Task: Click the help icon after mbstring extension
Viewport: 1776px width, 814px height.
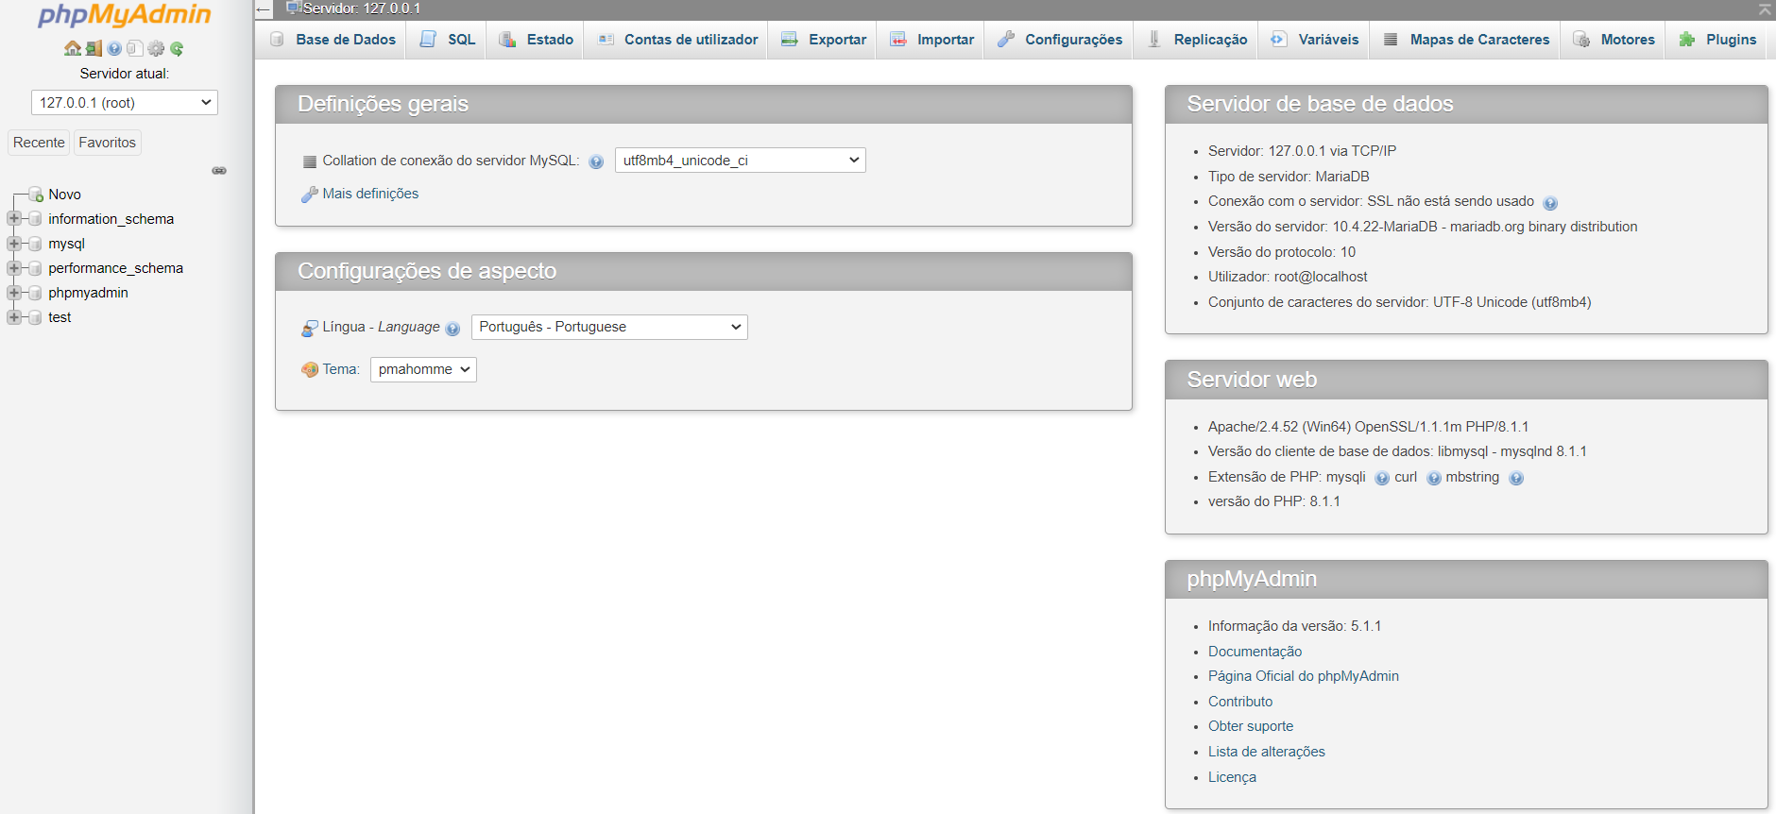Action: coord(1516,478)
